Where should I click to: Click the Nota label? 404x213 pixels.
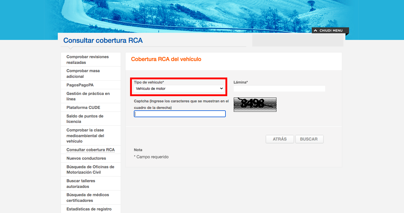pos(138,150)
